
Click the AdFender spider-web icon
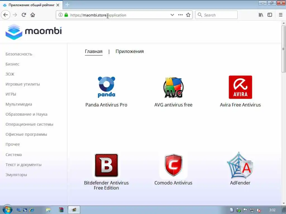(240, 165)
